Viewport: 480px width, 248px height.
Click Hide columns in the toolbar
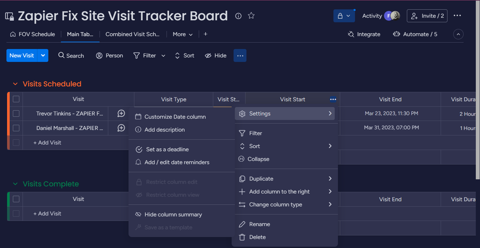(216, 55)
